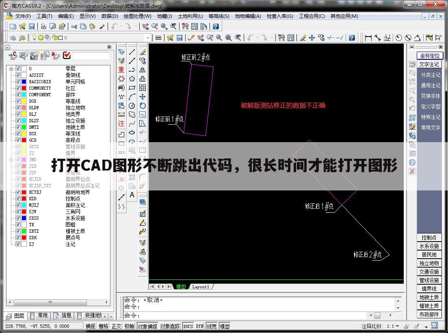Viewport: 448px width, 333px height.
Task: Click the New file icon in top toolbar
Action: pyautogui.click(x=13, y=26)
